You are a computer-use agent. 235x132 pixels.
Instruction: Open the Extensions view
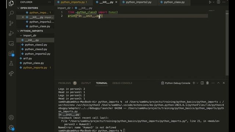point(11,54)
